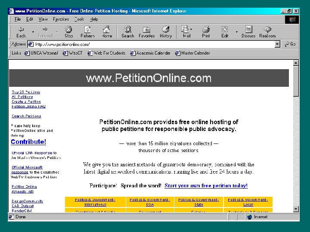This screenshot has height=232, width=310.
Task: Open DesignCommunity link
Action: [27, 201]
